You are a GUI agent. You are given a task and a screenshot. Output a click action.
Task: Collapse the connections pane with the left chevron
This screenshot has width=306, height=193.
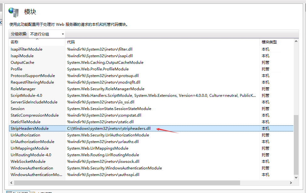1,23
